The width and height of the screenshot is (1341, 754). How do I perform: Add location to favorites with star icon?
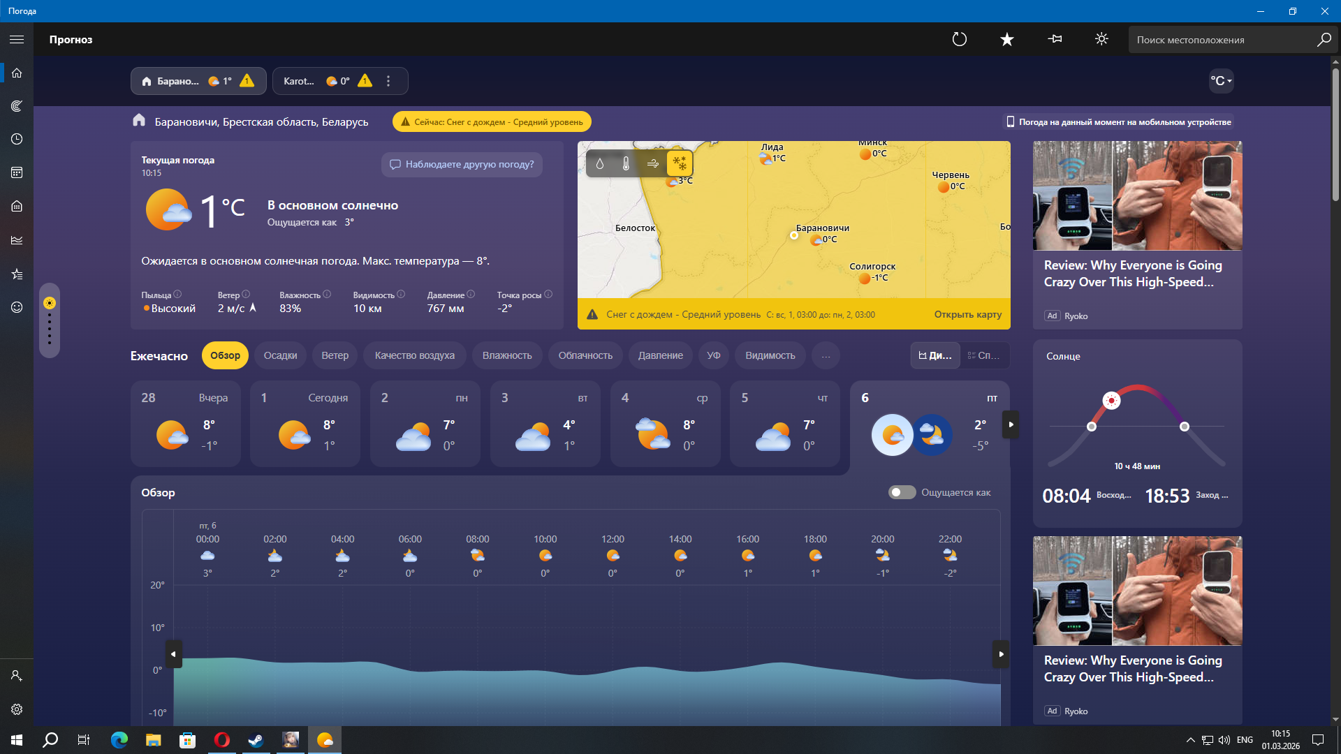point(1006,40)
